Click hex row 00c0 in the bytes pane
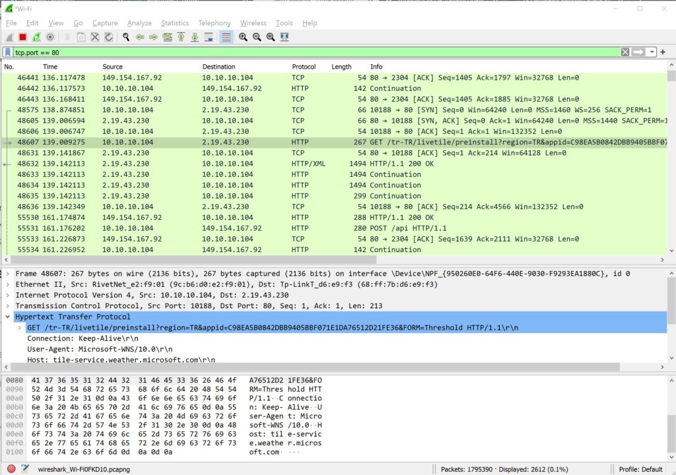The width and height of the screenshot is (676, 475). pyautogui.click(x=164, y=416)
